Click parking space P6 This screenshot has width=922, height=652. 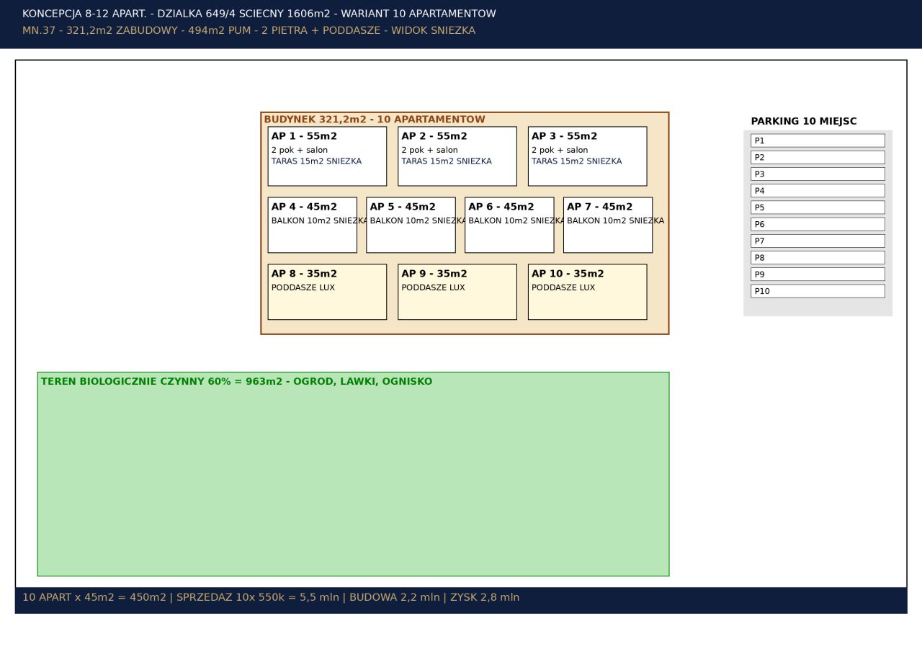818,224
